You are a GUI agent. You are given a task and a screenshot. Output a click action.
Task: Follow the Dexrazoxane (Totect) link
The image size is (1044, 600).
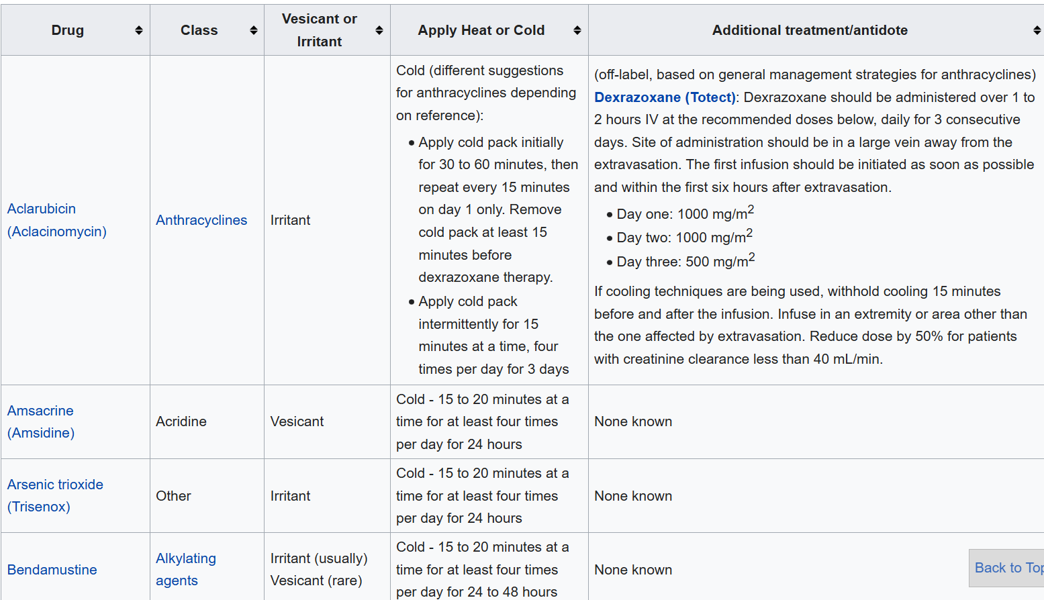[665, 97]
